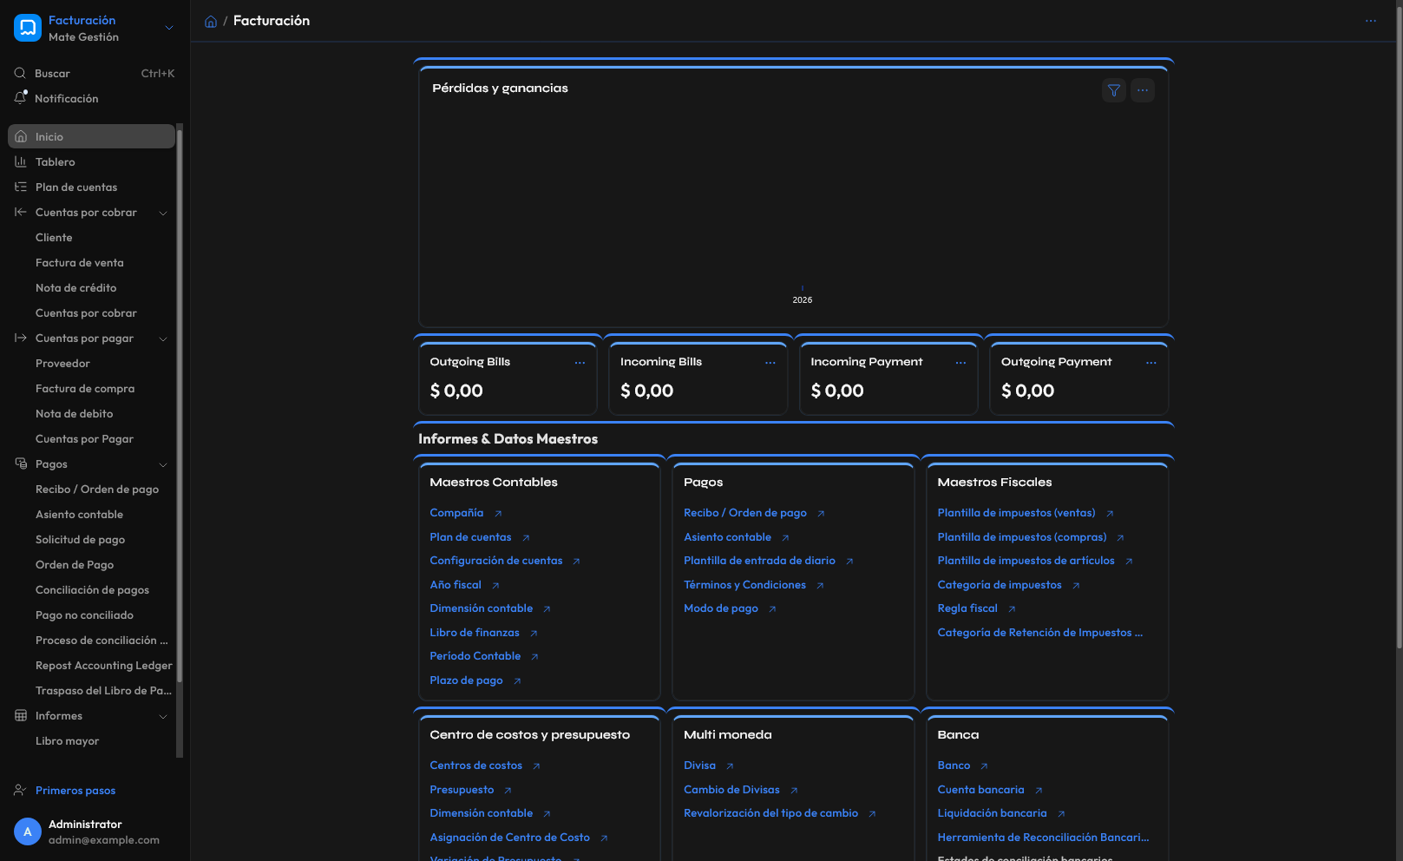1403x861 pixels.
Task: Click the 2026 chart axis label
Action: [x=803, y=300]
